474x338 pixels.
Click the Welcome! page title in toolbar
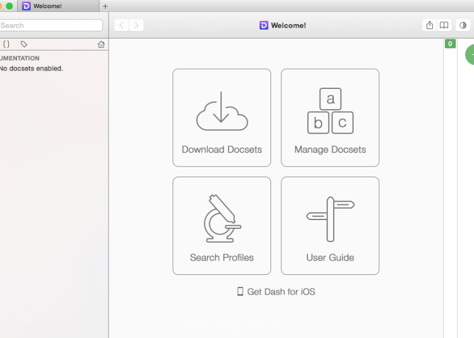point(283,25)
